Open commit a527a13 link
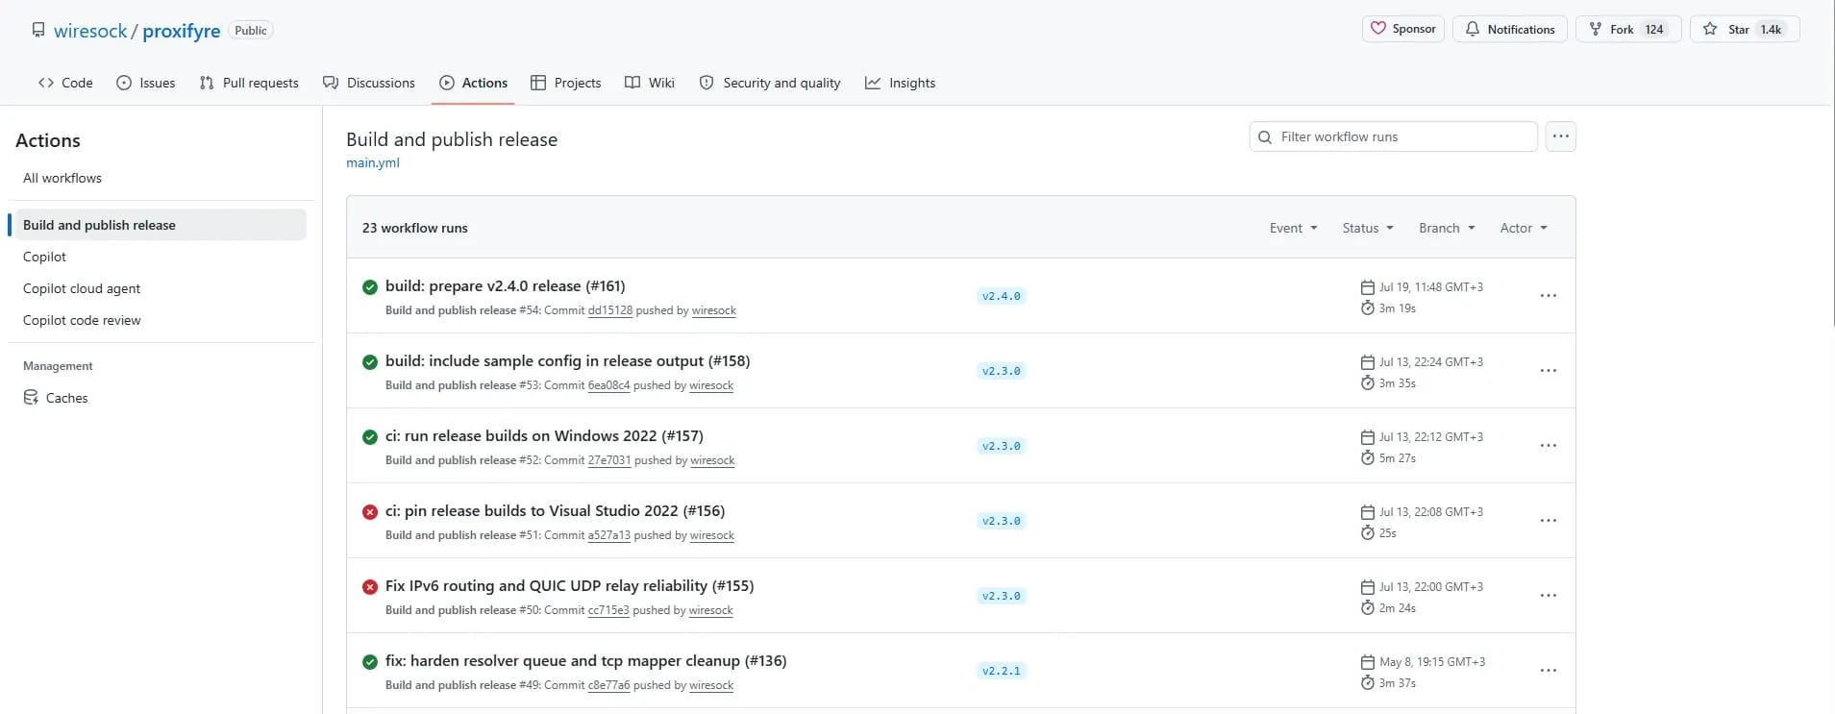Viewport: 1835px width, 714px height. click(609, 535)
